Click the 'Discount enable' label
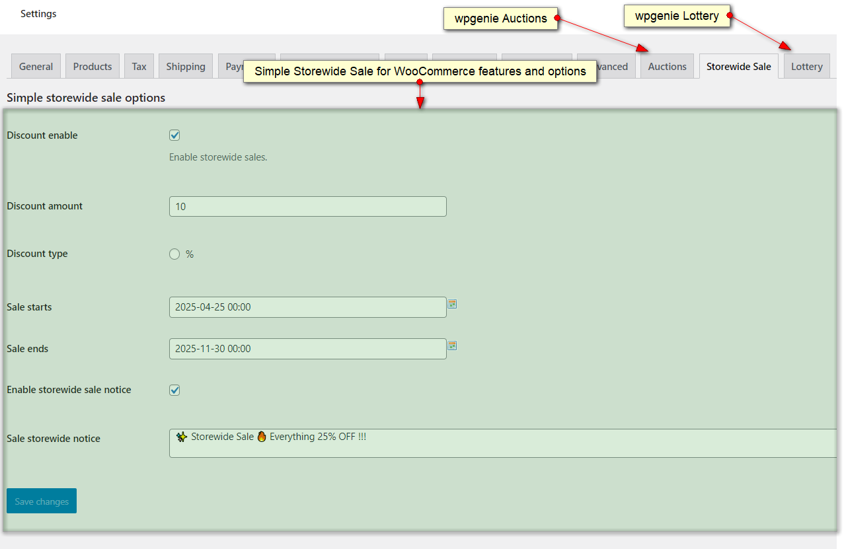This screenshot has height=549, width=844. (x=42, y=135)
